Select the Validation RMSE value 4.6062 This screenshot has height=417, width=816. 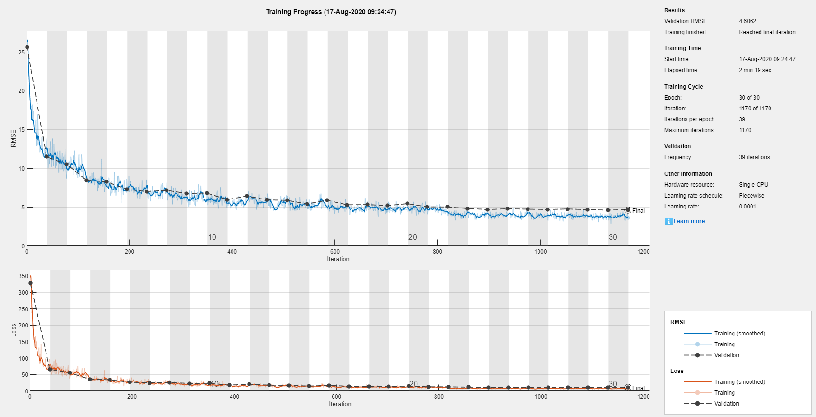point(747,21)
